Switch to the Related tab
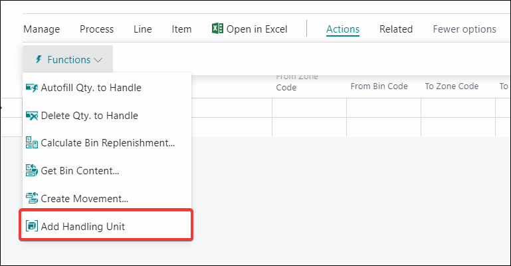The height and width of the screenshot is (266, 511). tap(396, 29)
